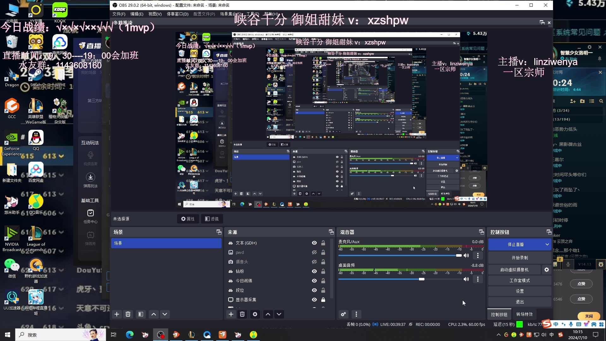Pop out the 来源 dock panel
This screenshot has width=606, height=341.
tap(331, 232)
